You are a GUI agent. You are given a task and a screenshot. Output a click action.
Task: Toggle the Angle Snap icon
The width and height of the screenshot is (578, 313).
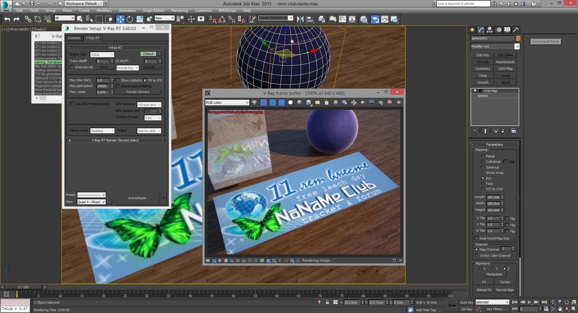click(222, 19)
